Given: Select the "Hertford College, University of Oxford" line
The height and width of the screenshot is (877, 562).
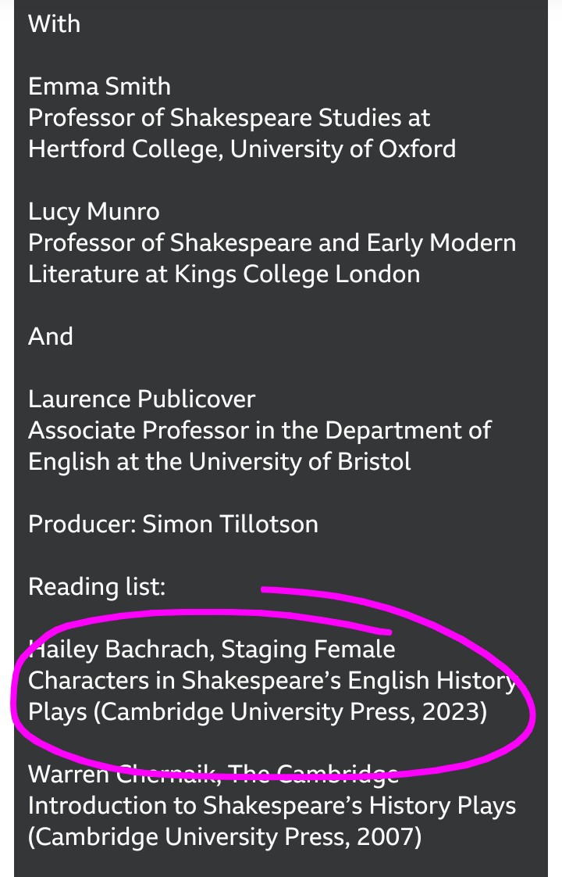Looking at the screenshot, I should pos(242,149).
